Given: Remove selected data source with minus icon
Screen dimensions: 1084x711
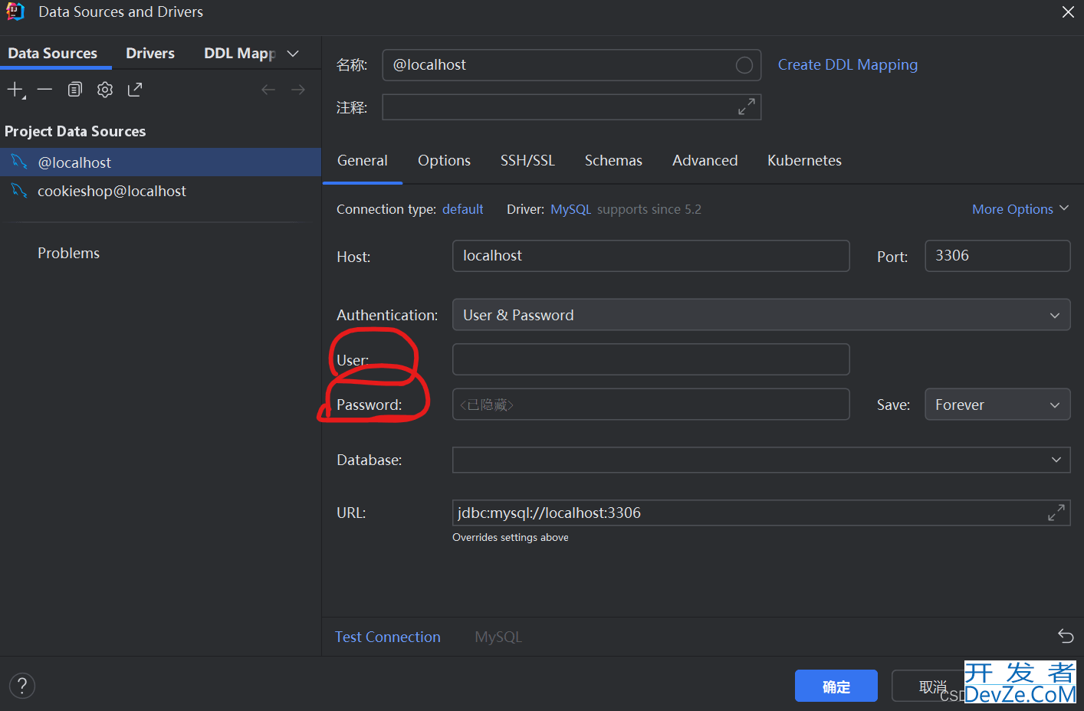Looking at the screenshot, I should pos(44,90).
